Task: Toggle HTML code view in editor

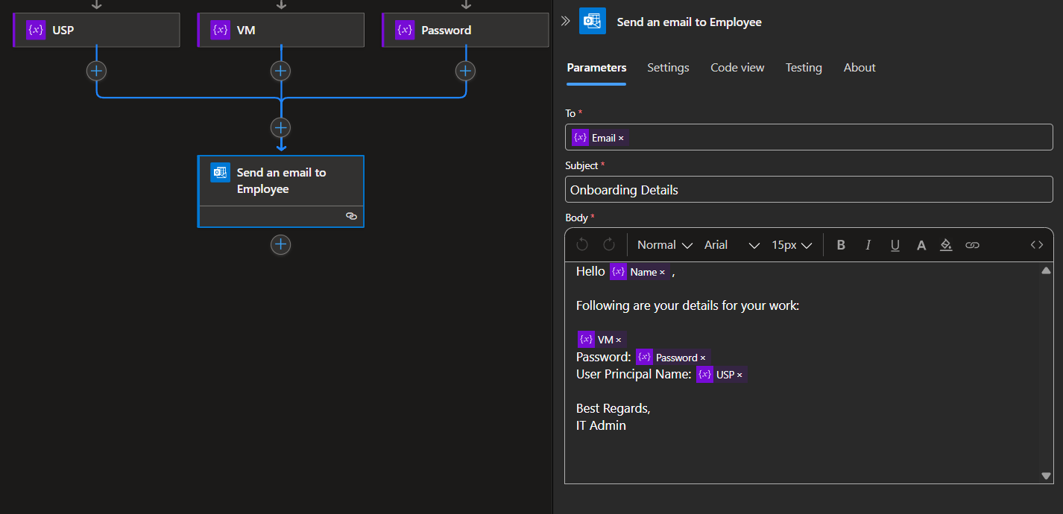Action: click(x=1036, y=245)
